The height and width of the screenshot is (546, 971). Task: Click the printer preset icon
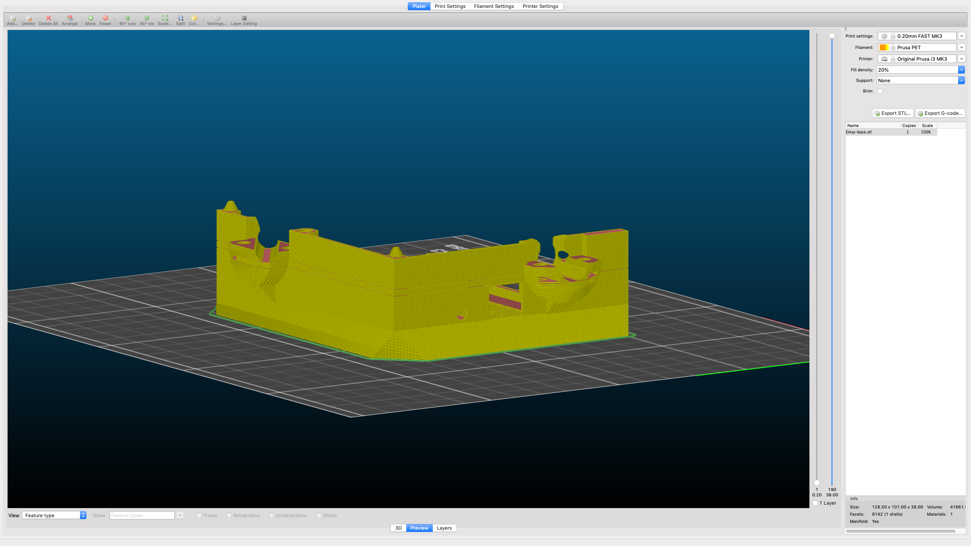point(884,59)
